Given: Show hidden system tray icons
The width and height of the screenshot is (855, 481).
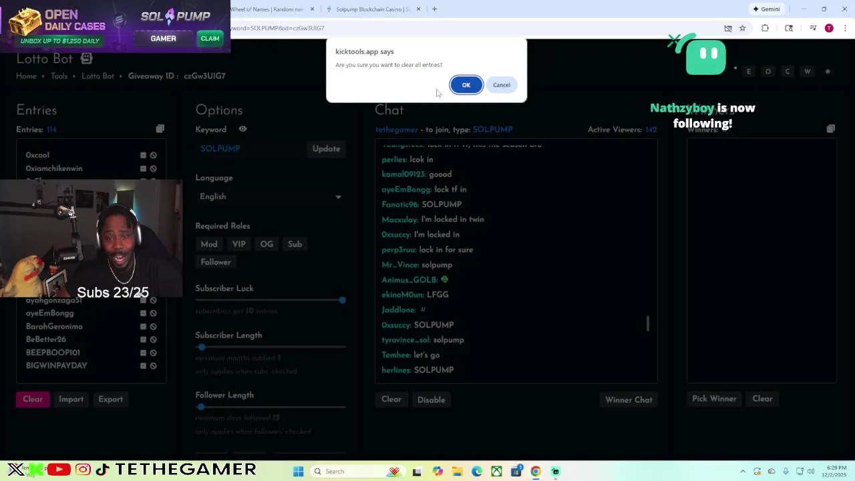Looking at the screenshot, I should coord(743,472).
